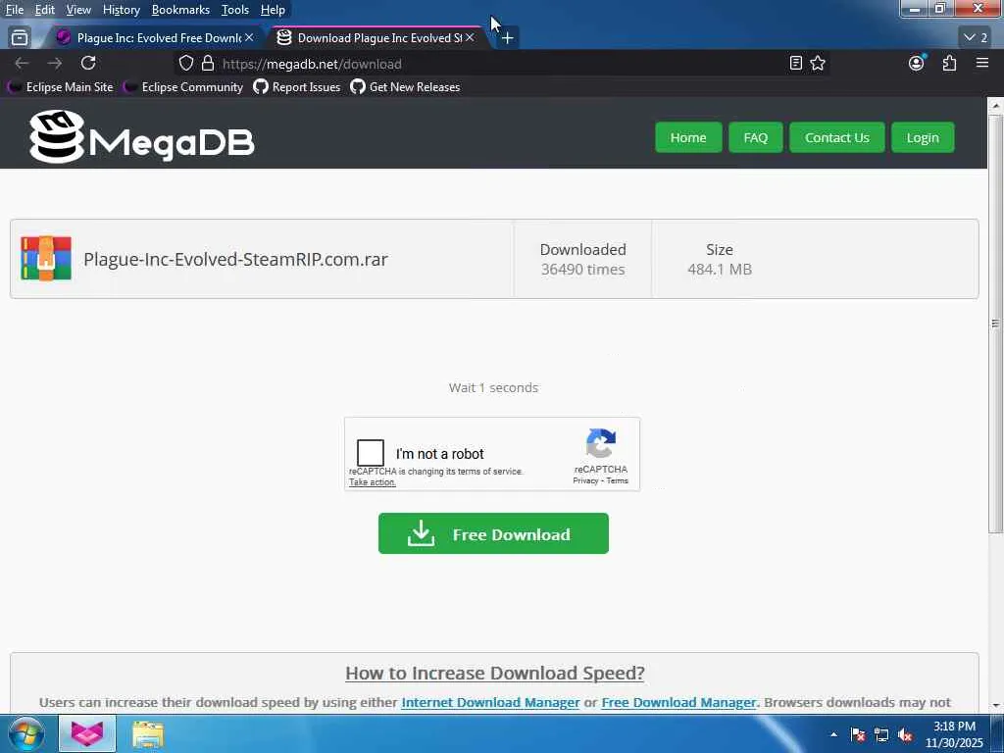Image resolution: width=1004 pixels, height=753 pixels.
Task: Open the tab overview icon left of tabs
Action: coord(20,38)
